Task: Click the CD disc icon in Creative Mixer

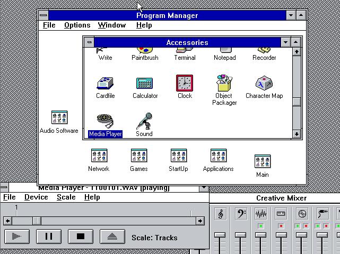Action: [x=302, y=214]
